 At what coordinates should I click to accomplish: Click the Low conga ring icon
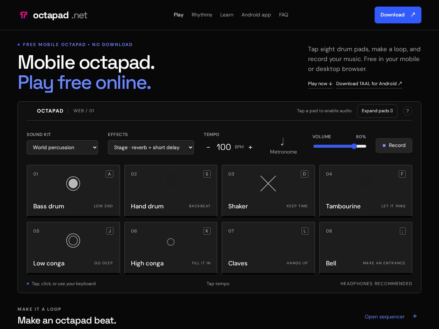(73, 241)
